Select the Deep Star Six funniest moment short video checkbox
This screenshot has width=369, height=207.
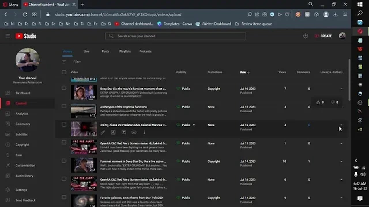[64, 88]
